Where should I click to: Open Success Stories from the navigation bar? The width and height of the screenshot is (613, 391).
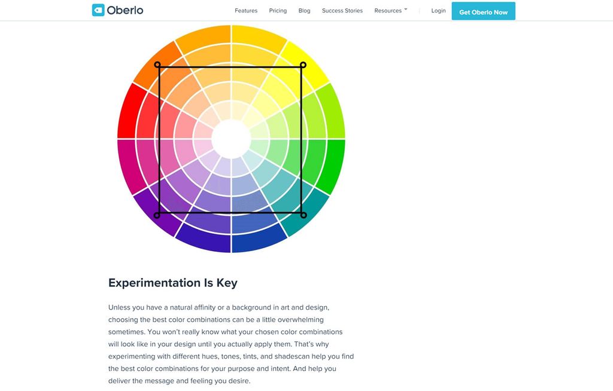coord(342,10)
